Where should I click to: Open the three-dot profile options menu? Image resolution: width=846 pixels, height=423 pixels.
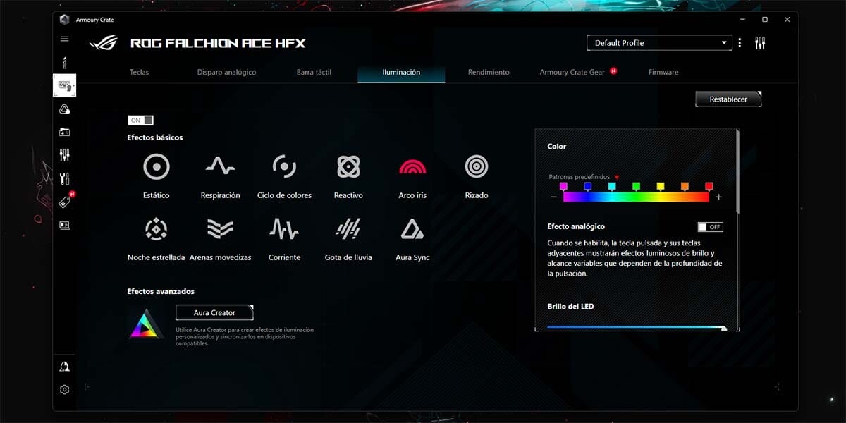740,43
